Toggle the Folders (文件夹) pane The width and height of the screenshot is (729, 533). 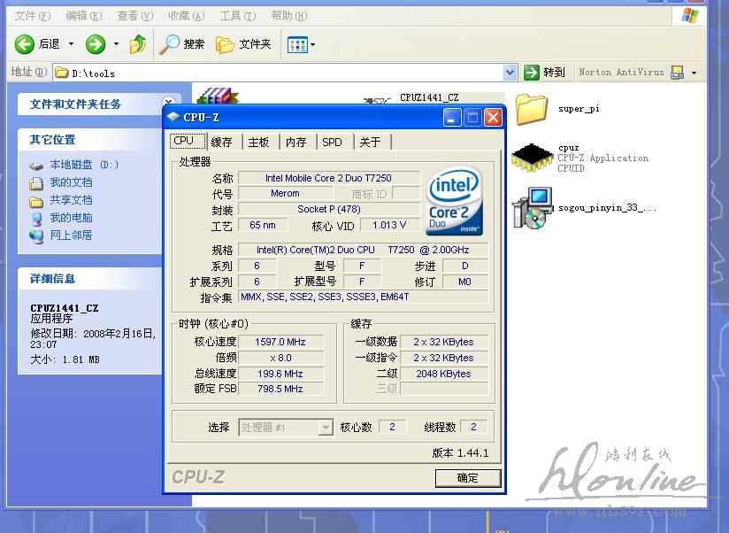(244, 44)
